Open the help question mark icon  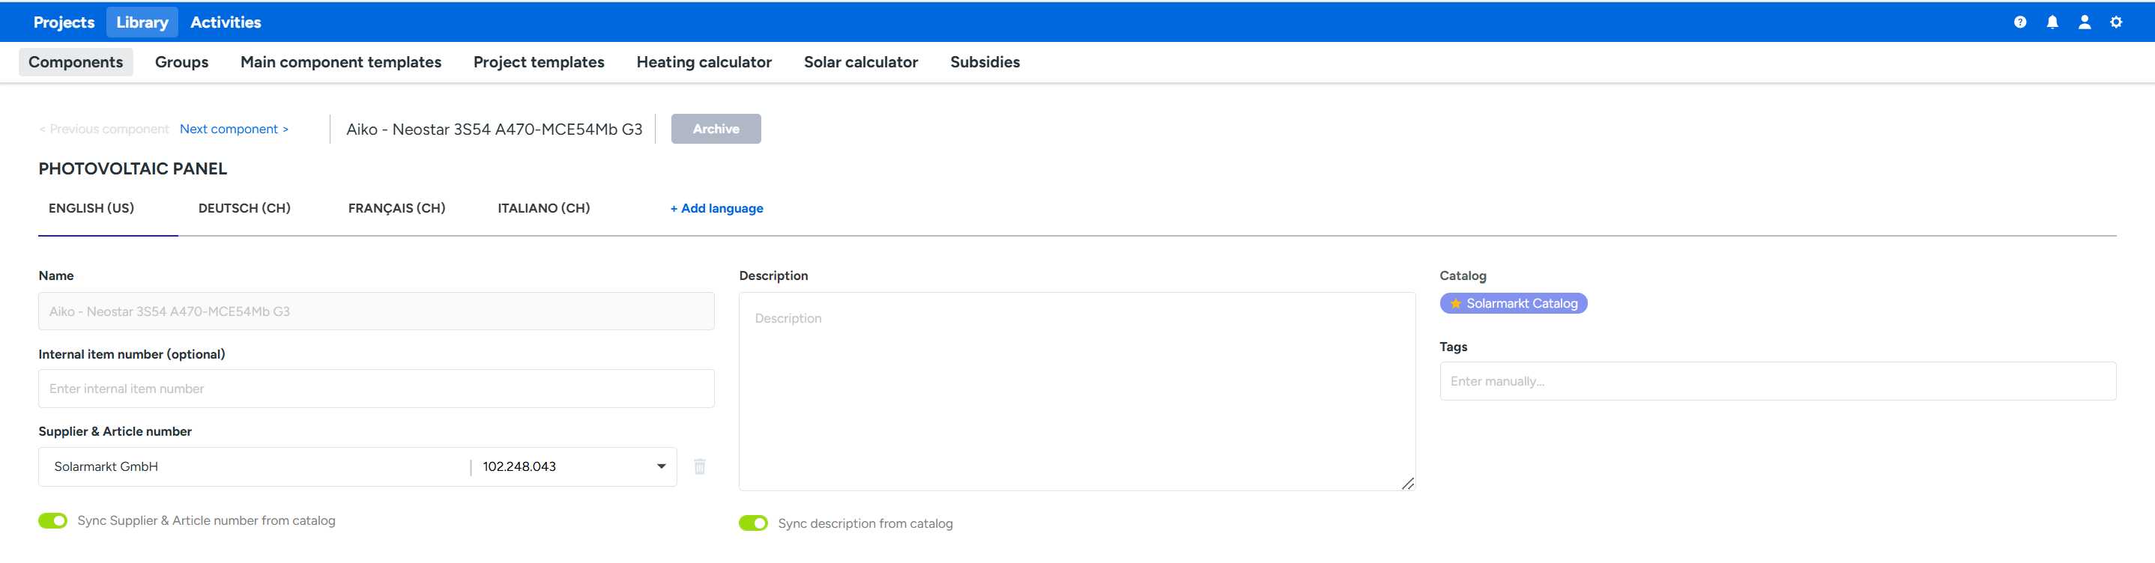tap(2019, 22)
